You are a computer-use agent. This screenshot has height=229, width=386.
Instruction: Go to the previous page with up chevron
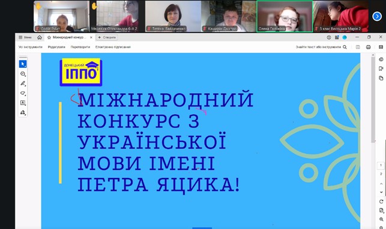pyautogui.click(x=381, y=184)
